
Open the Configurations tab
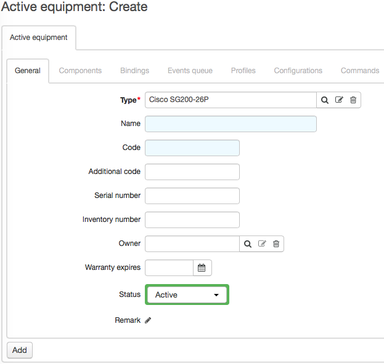[298, 71]
